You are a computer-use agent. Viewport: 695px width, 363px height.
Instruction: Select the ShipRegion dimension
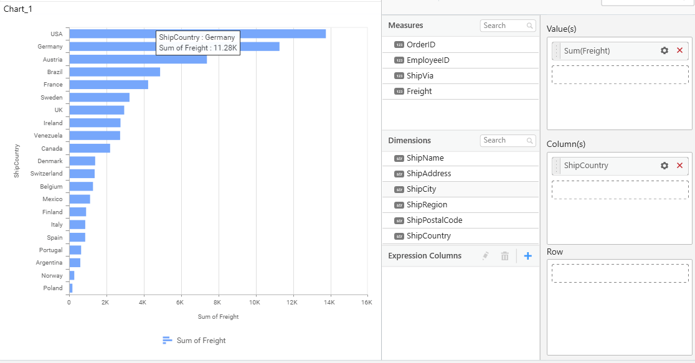427,205
